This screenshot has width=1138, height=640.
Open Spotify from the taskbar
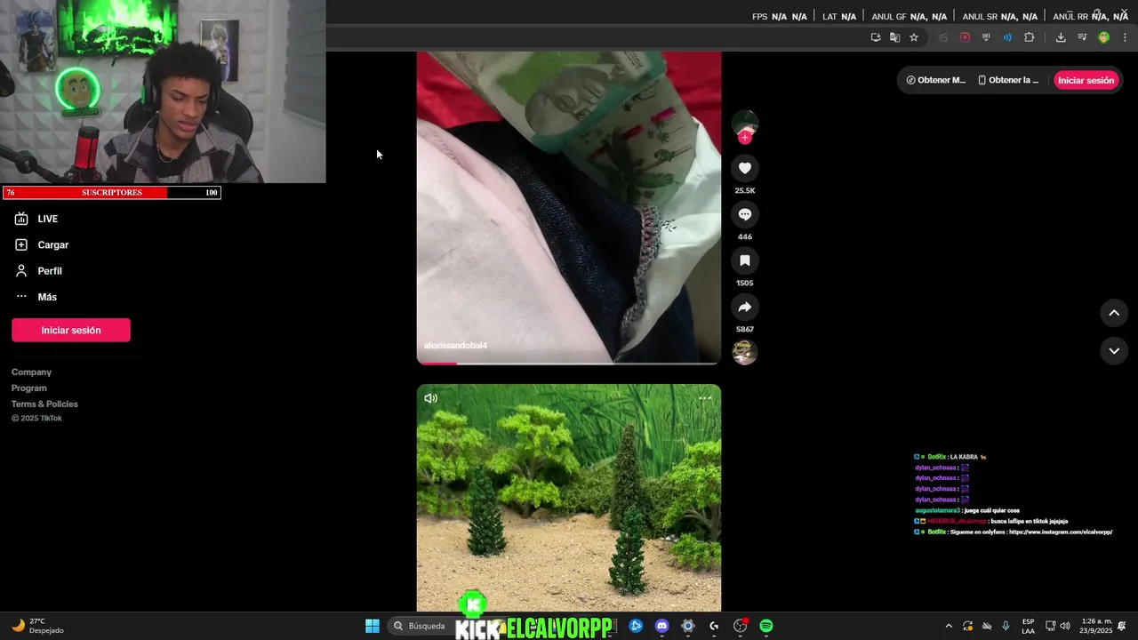(766, 626)
